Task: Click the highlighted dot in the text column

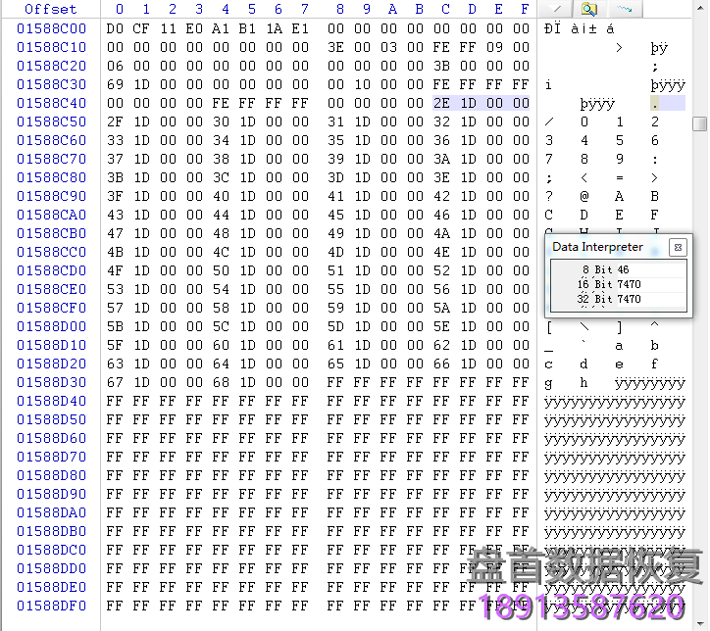Action: click(654, 104)
